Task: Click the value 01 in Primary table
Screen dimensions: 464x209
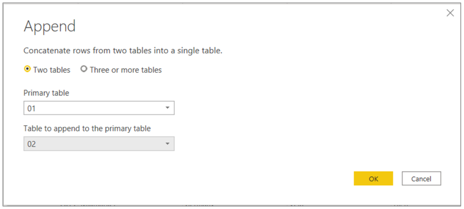Action: [32, 109]
